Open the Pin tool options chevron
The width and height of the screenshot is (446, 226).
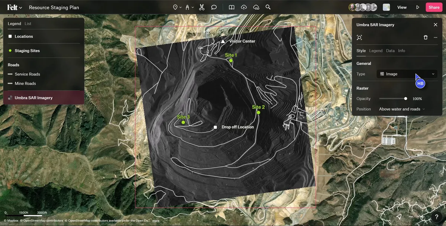click(x=181, y=7)
